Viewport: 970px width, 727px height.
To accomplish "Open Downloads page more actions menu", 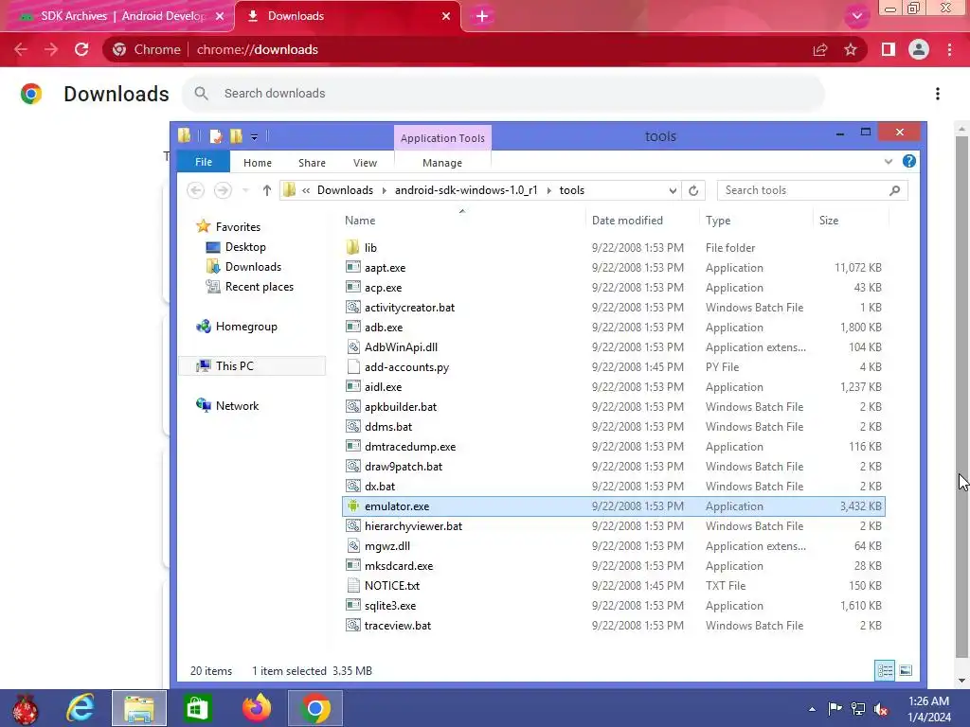I will click(x=938, y=94).
